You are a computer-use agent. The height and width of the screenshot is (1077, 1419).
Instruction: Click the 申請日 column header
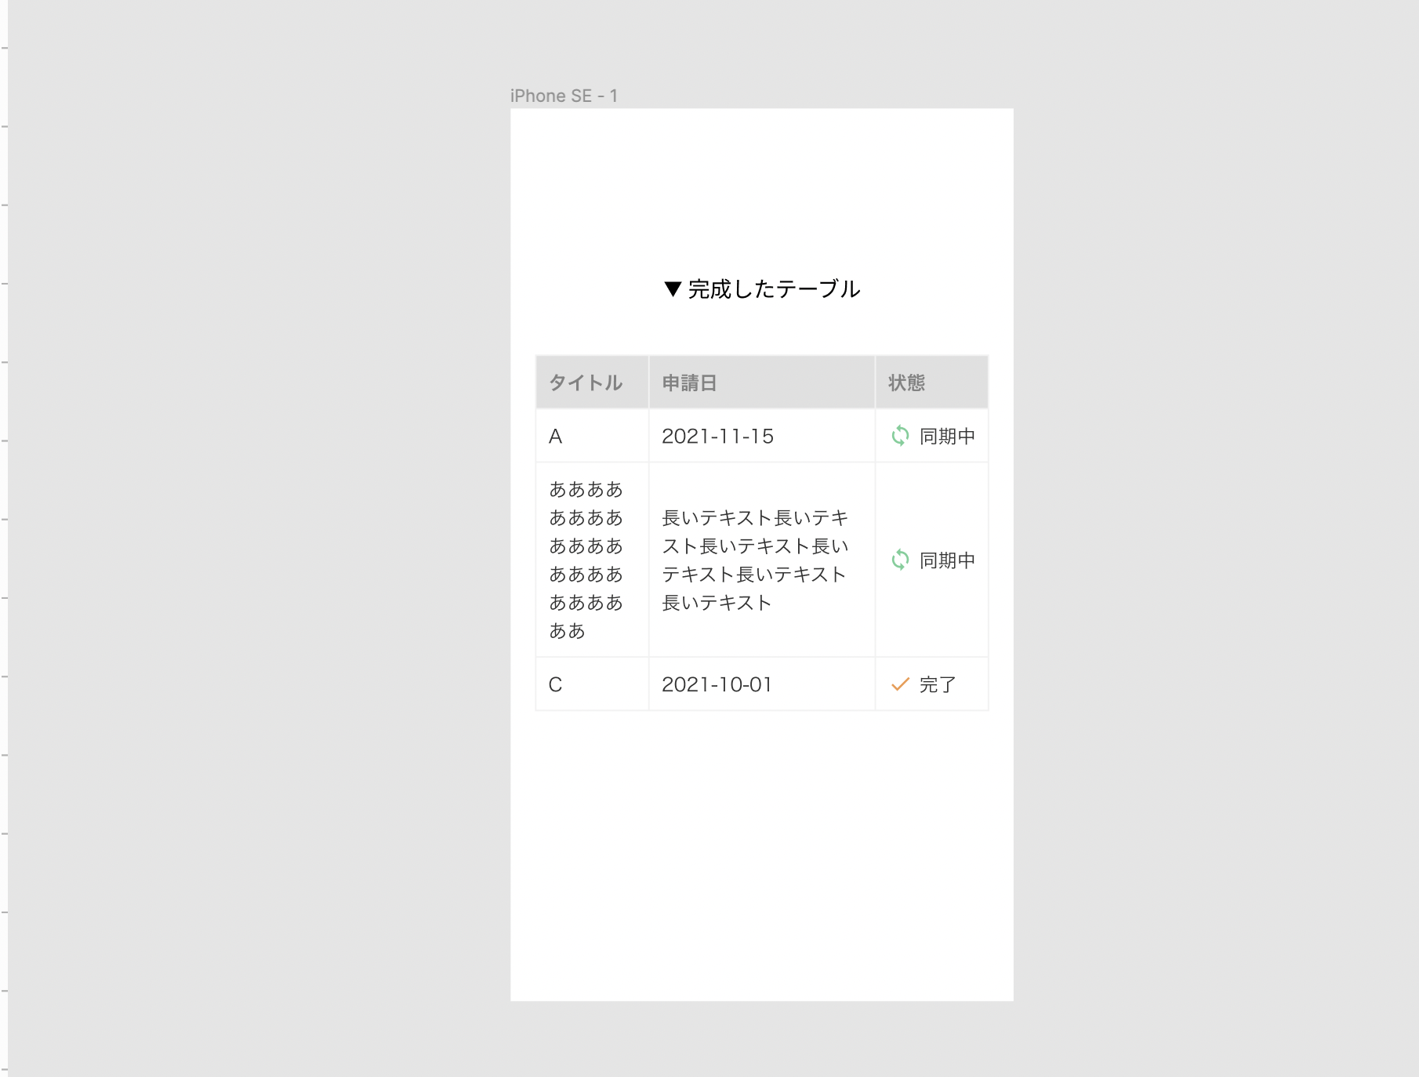tap(689, 383)
